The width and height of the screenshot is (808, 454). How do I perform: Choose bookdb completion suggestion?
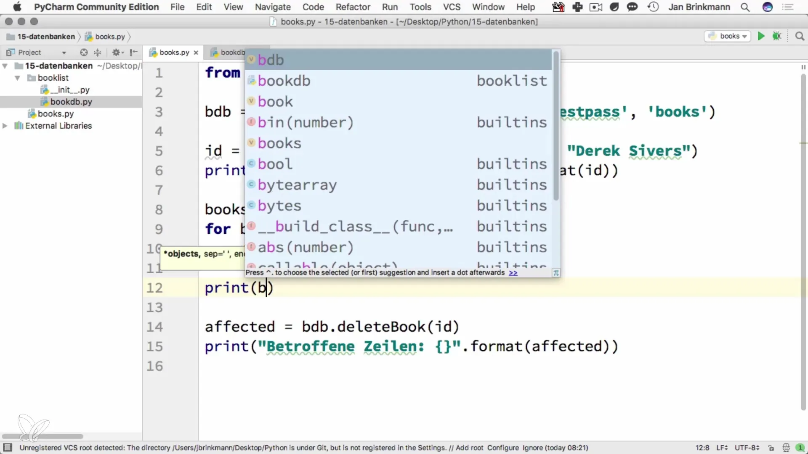click(x=399, y=80)
